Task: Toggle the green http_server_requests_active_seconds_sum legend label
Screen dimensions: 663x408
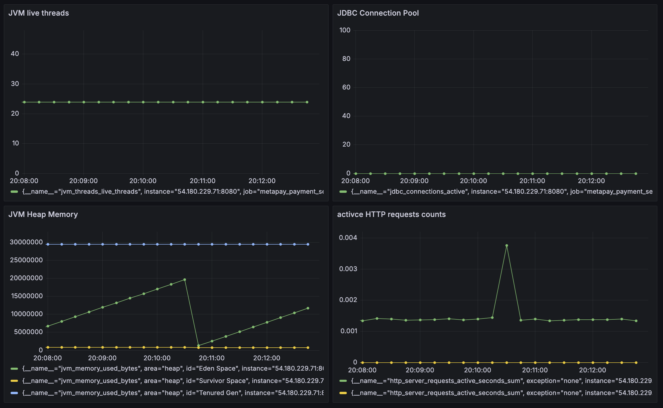Action: (502, 381)
